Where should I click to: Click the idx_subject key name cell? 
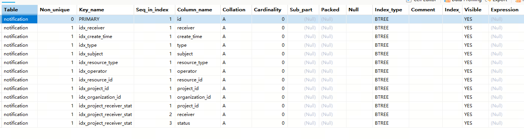click(x=105, y=53)
